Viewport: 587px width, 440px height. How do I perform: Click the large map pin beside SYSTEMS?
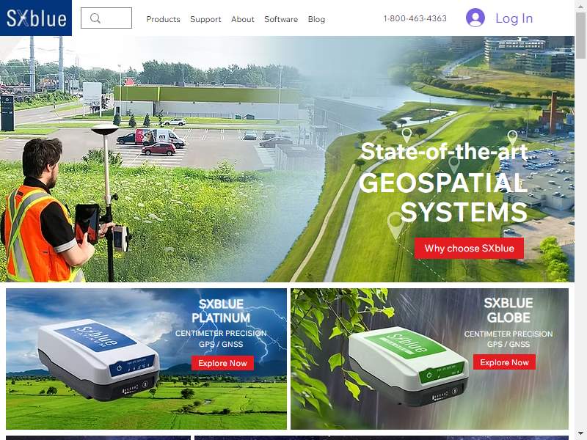(x=395, y=225)
